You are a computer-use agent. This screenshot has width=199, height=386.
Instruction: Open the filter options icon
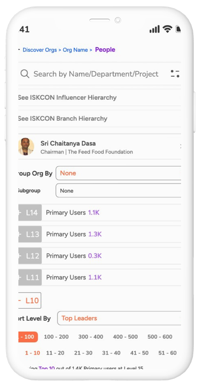point(175,74)
